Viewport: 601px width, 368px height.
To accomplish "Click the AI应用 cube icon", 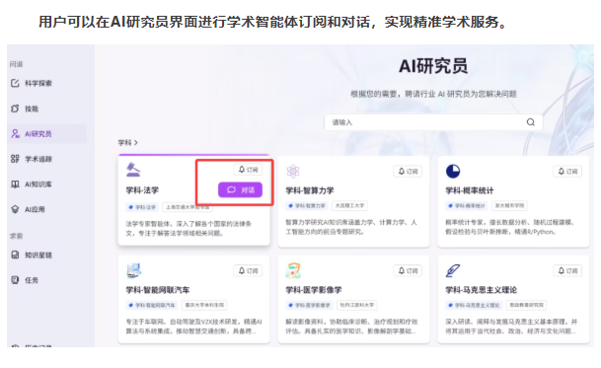I will point(15,209).
